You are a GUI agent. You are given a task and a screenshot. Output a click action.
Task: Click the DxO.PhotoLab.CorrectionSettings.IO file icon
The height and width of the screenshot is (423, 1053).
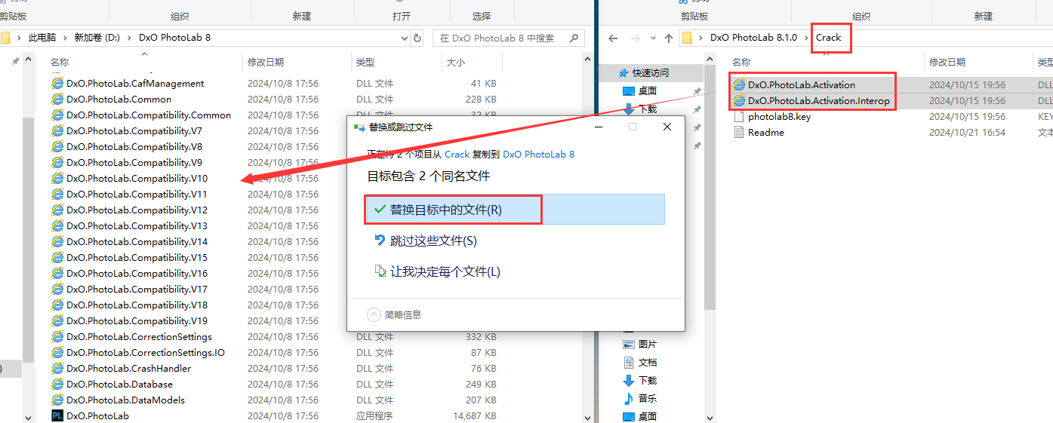(57, 353)
